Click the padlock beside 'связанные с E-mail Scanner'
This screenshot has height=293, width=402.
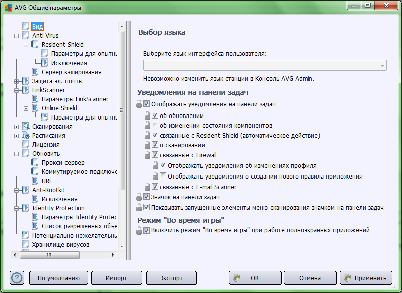click(x=147, y=187)
